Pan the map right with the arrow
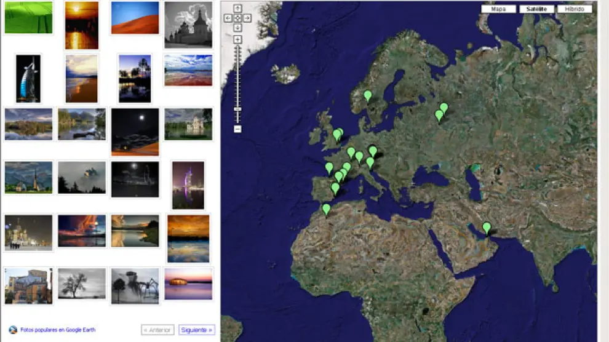The width and height of the screenshot is (609, 342). 247,18
